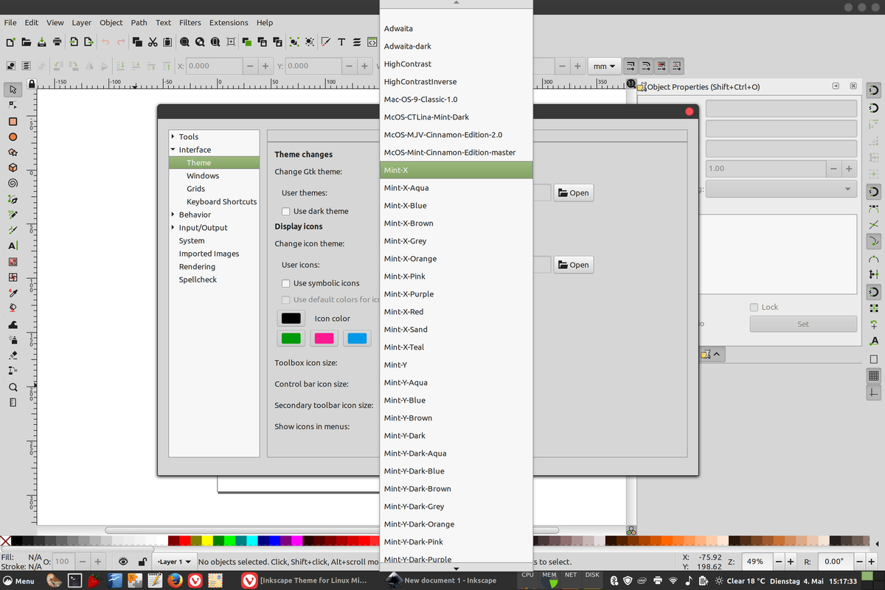Image resolution: width=885 pixels, height=590 pixels.
Task: Toggle layer lock icon in status bar
Action: (142, 561)
